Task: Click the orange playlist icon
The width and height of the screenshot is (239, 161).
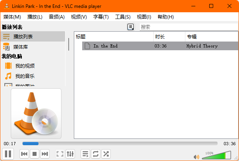Action: point(6,37)
